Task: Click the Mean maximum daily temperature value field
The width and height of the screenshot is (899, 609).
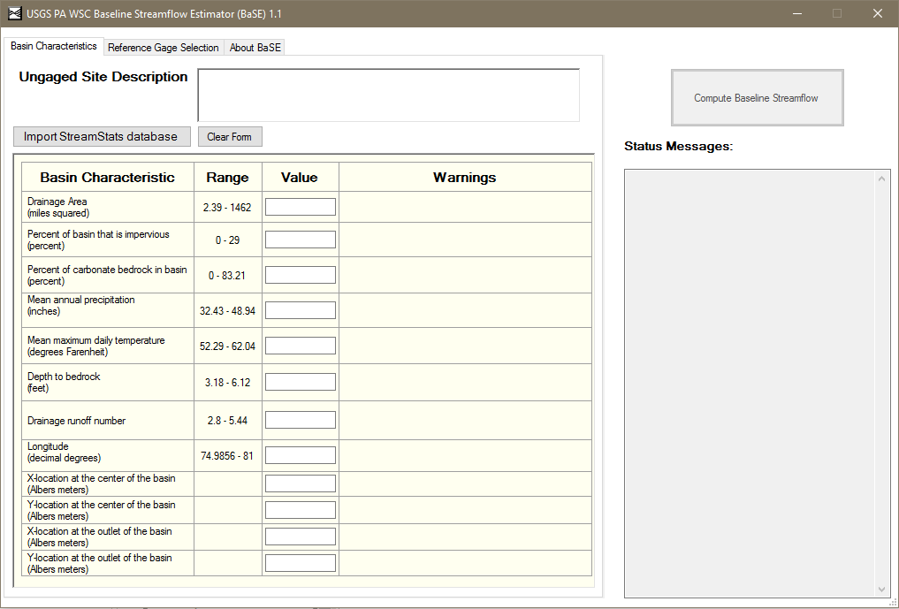Action: pyautogui.click(x=301, y=346)
